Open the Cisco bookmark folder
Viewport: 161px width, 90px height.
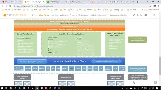pyautogui.click(x=63, y=10)
